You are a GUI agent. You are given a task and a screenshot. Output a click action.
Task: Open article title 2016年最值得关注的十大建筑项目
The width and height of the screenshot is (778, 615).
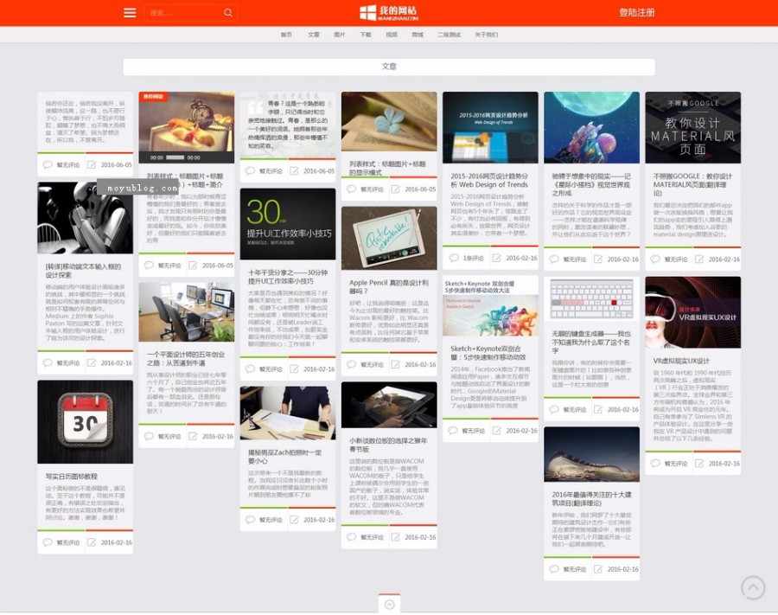(591, 499)
